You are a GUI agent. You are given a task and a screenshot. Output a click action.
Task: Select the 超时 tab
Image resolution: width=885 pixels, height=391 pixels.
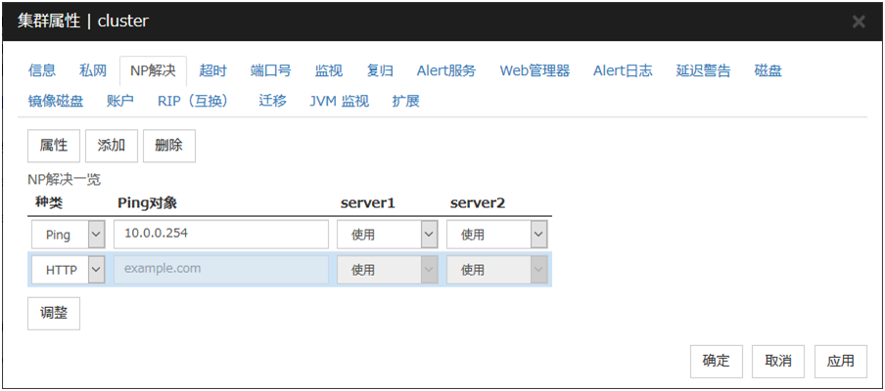tap(212, 70)
